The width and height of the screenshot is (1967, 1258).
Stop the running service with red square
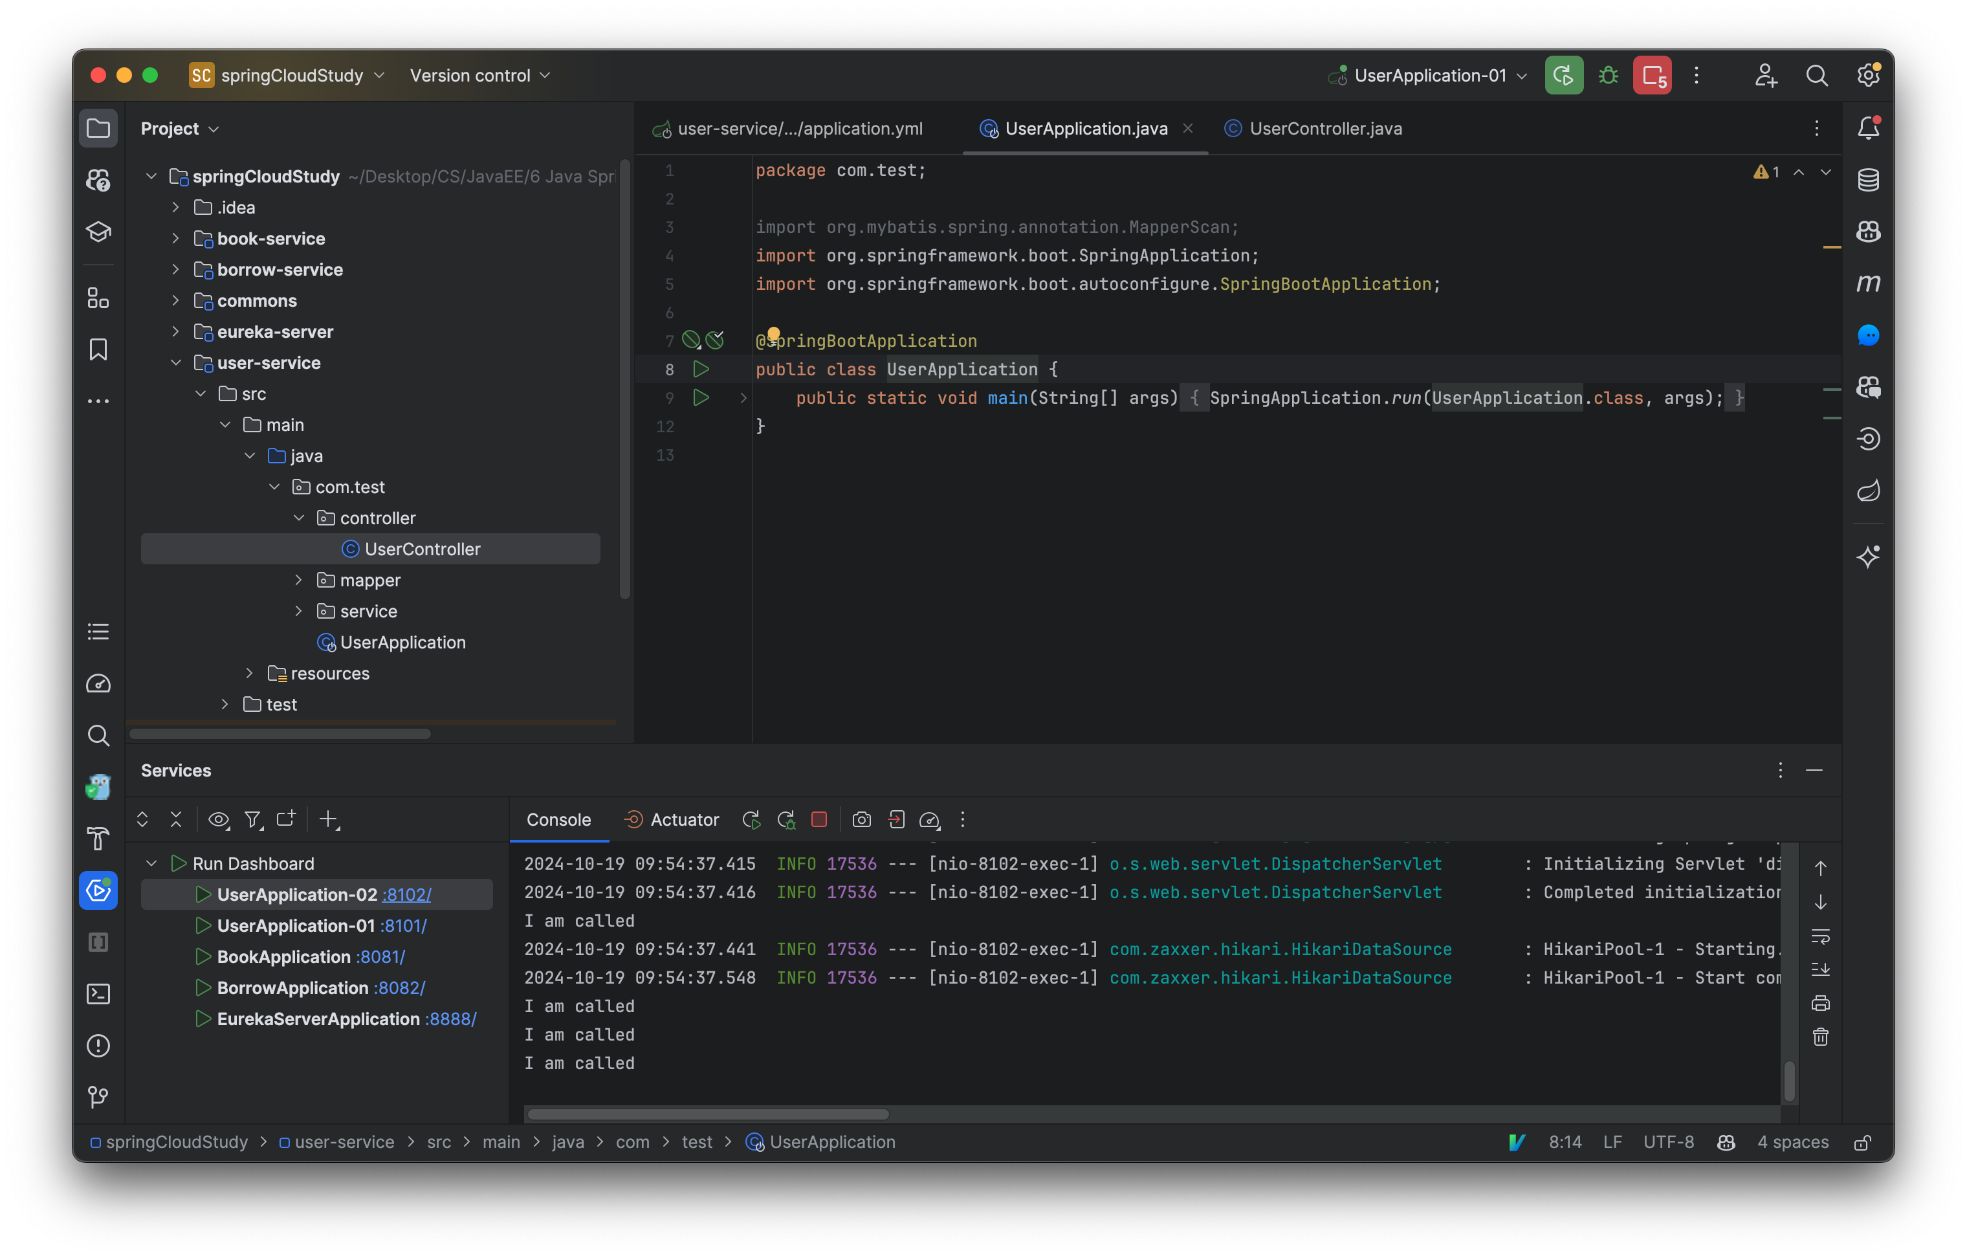click(x=819, y=819)
